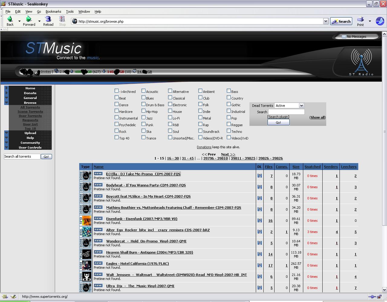Download Walt Jenssen torrent floppy icon
The width and height of the screenshot is (387, 302).
click(x=259, y=276)
